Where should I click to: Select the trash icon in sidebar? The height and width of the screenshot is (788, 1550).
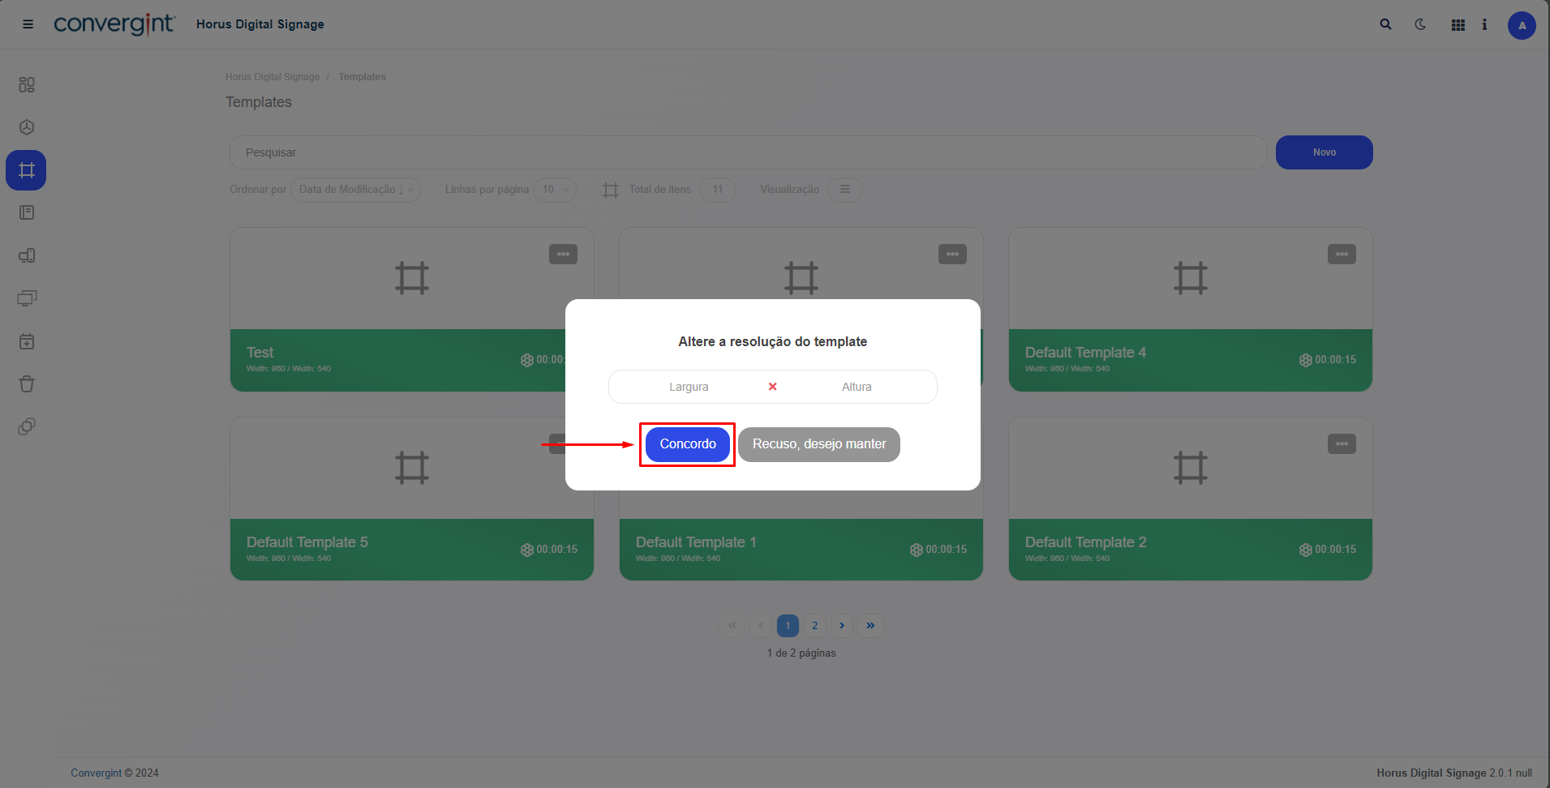coord(27,383)
